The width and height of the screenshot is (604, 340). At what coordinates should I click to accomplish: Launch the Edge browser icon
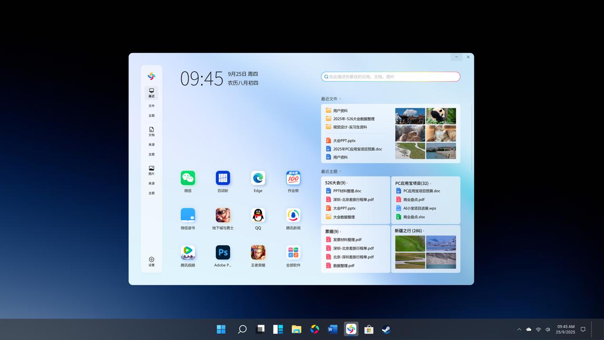pyautogui.click(x=258, y=178)
